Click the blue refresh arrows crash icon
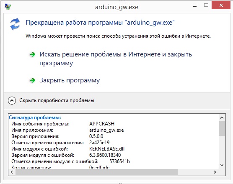Viewport: 233px width, 184px height. click(15, 24)
